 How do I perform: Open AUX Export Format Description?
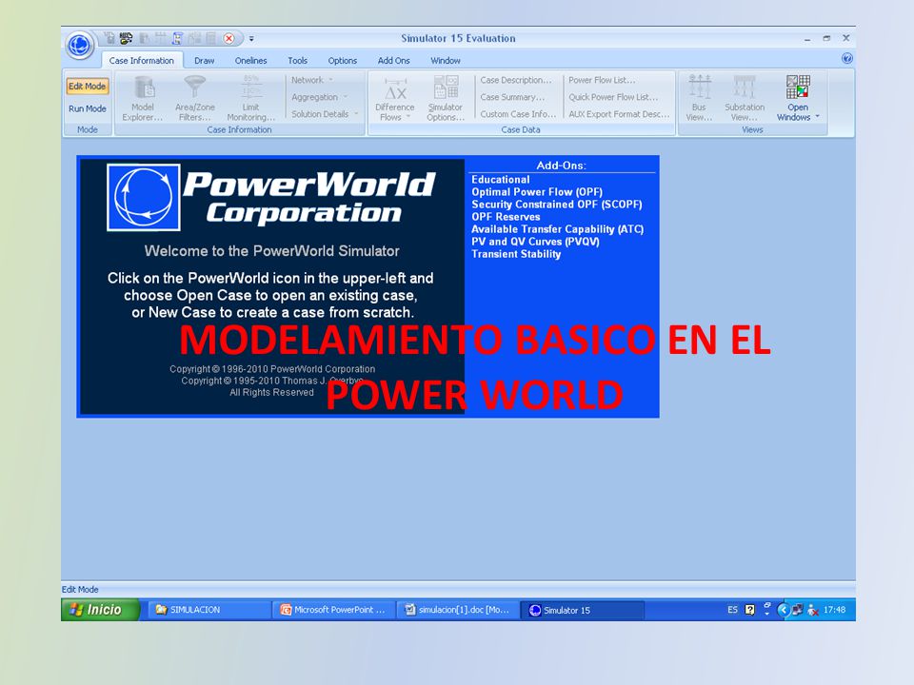coord(619,114)
